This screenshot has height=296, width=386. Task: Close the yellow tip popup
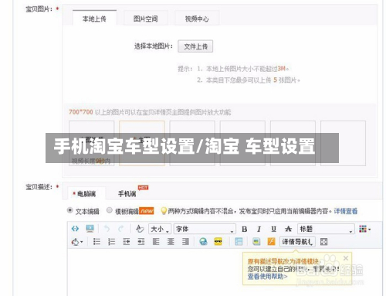pyautogui.click(x=346, y=258)
